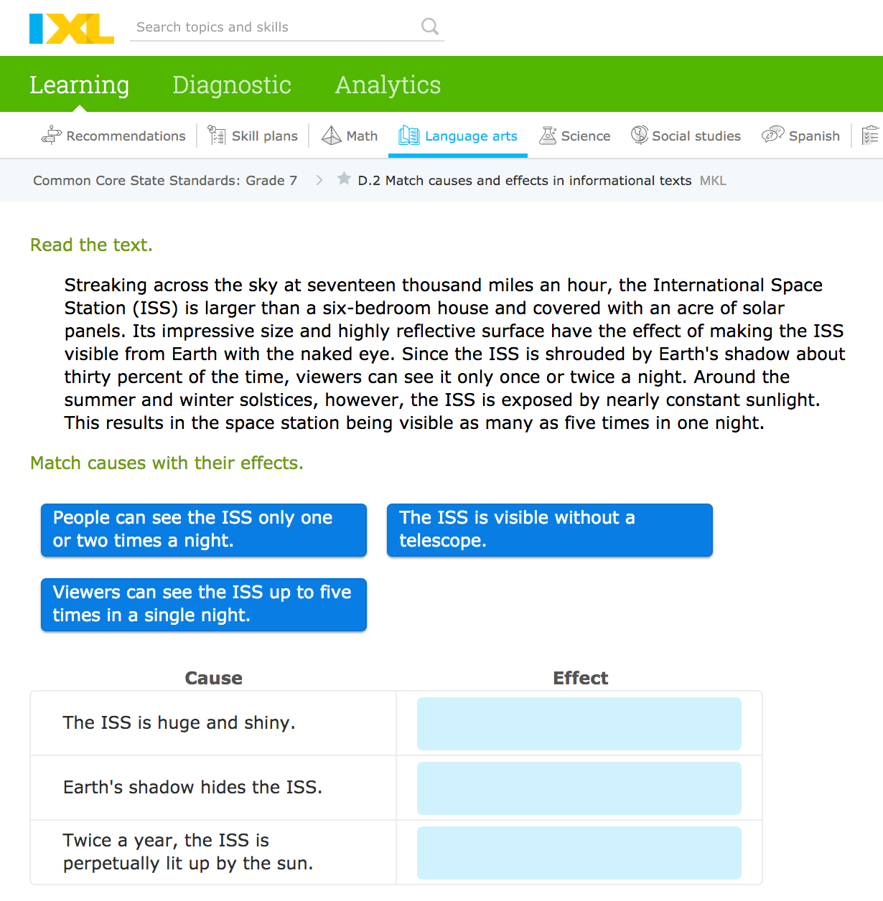Click the Social studies globe icon

(639, 135)
